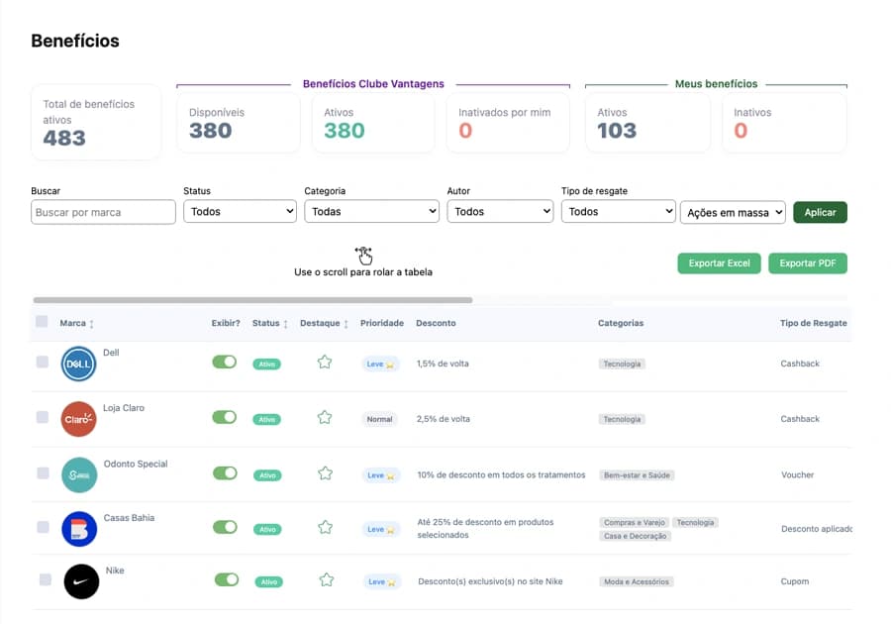Image resolution: width=891 pixels, height=624 pixels.
Task: Mark Loja Claro as featured star
Action: coord(325,418)
